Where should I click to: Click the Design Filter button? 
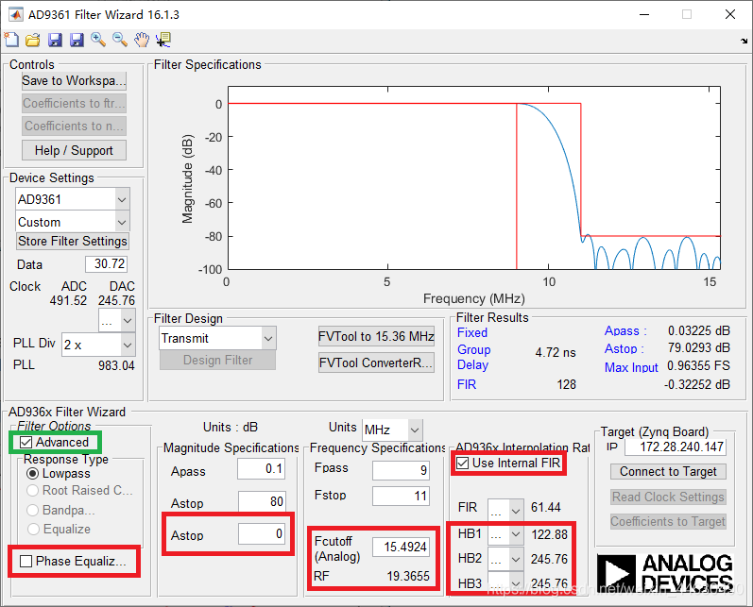[217, 360]
